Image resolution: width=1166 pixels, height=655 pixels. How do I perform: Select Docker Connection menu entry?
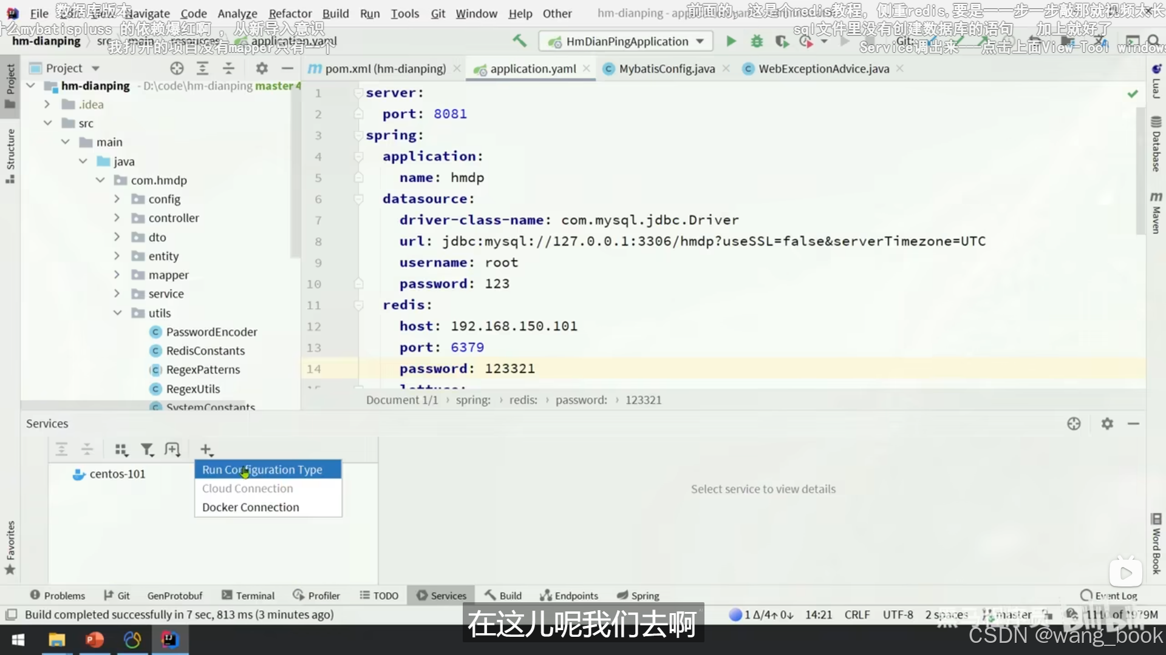250,507
